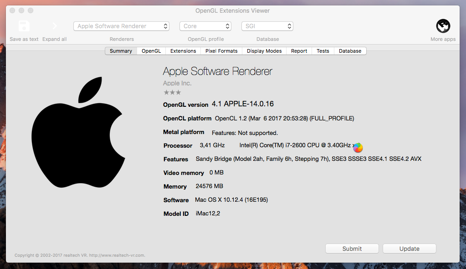Screen dimensions: 466x269
Task: Open More apps globe icon
Action: (443, 26)
